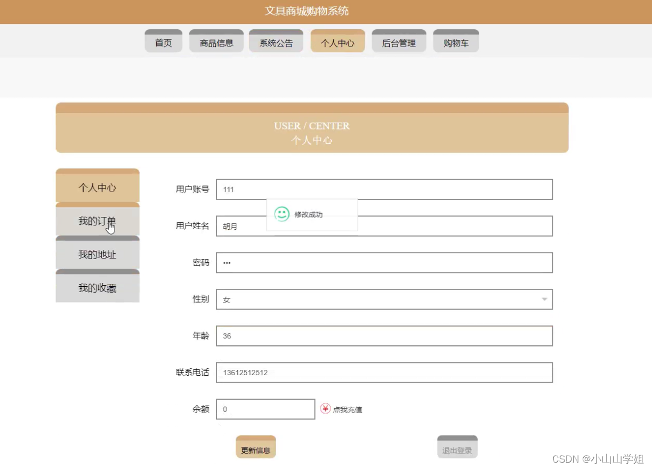Select 个人中心 in the sidebar

pos(97,187)
